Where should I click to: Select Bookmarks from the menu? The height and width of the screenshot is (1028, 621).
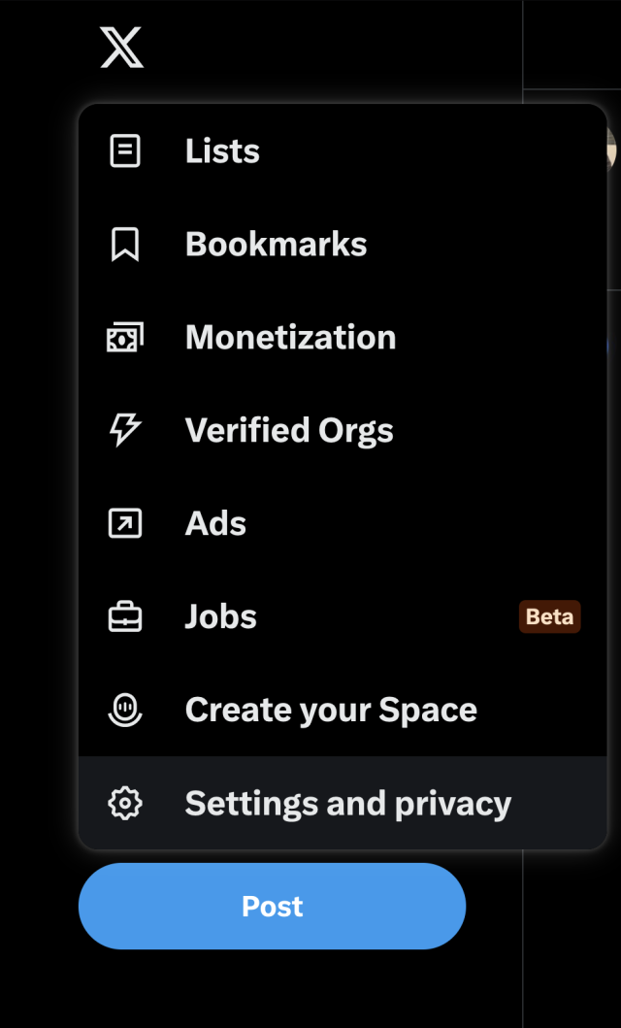(275, 244)
